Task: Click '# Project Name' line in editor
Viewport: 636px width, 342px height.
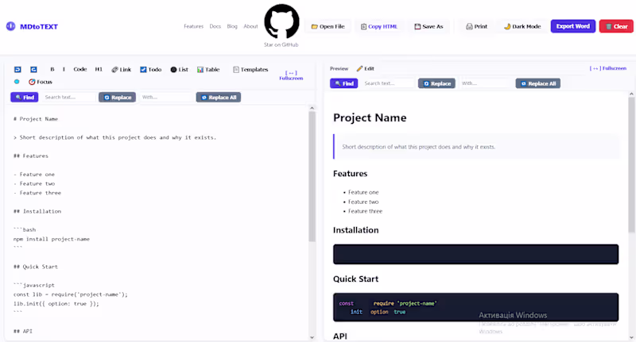Action: coord(36,119)
